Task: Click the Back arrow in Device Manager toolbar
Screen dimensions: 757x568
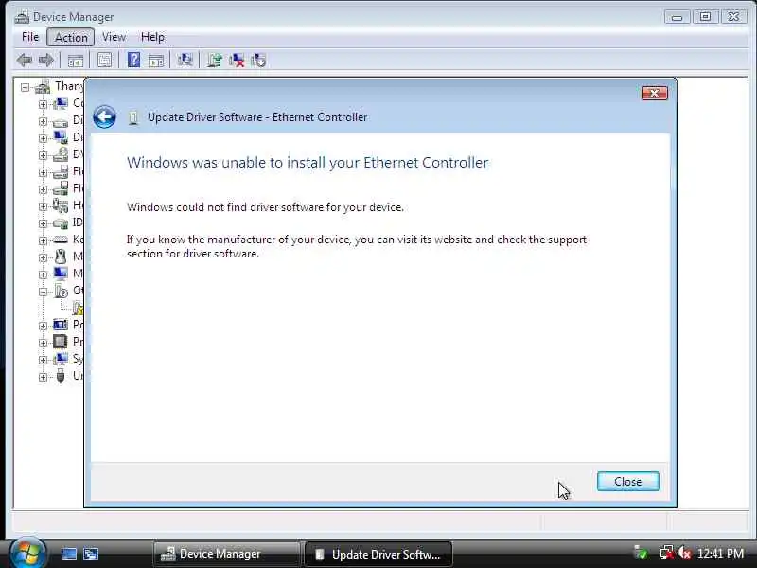Action: (x=25, y=61)
